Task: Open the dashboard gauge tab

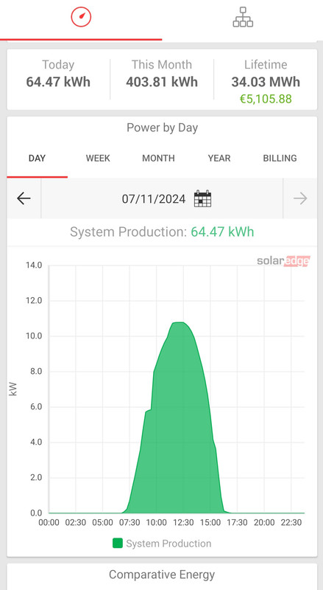Action: [x=81, y=17]
